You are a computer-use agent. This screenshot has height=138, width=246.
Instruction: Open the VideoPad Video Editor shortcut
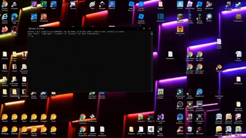coord(189,106)
